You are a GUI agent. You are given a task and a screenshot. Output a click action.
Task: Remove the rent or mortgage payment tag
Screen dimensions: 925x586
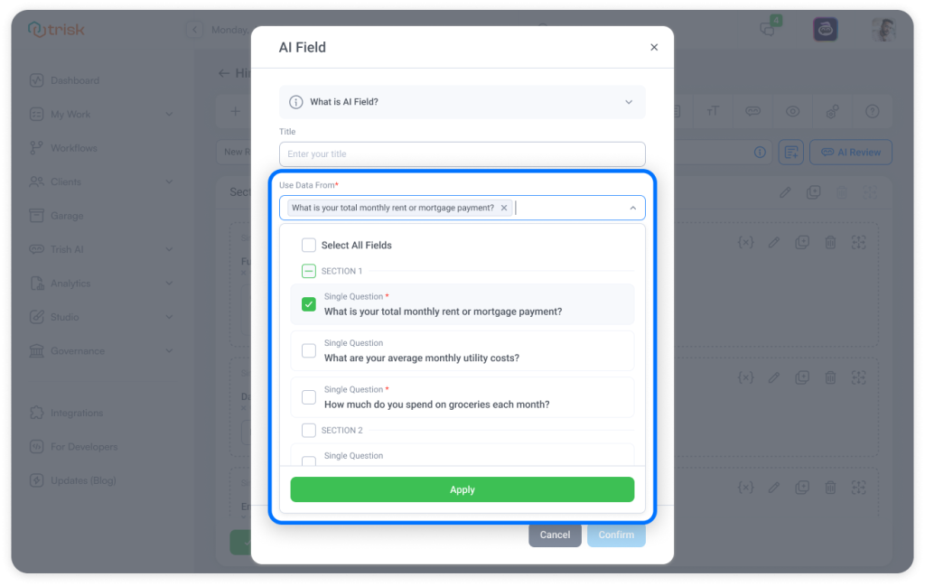point(504,208)
